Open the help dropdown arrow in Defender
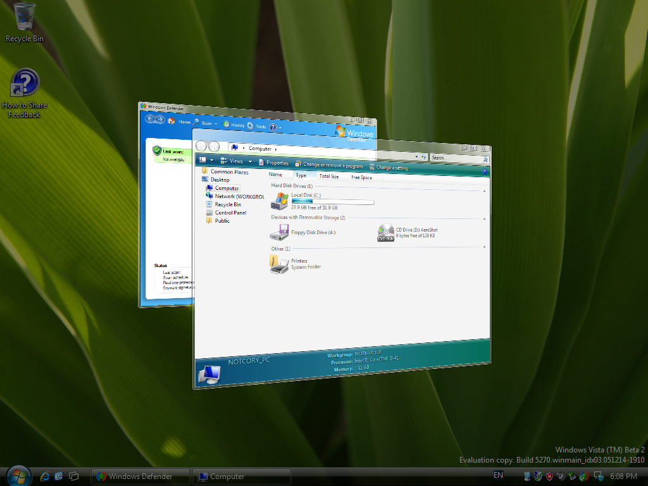 tap(280, 128)
